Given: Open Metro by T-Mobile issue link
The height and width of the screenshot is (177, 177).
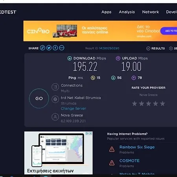Looking at the screenshot, I should (x=137, y=174).
